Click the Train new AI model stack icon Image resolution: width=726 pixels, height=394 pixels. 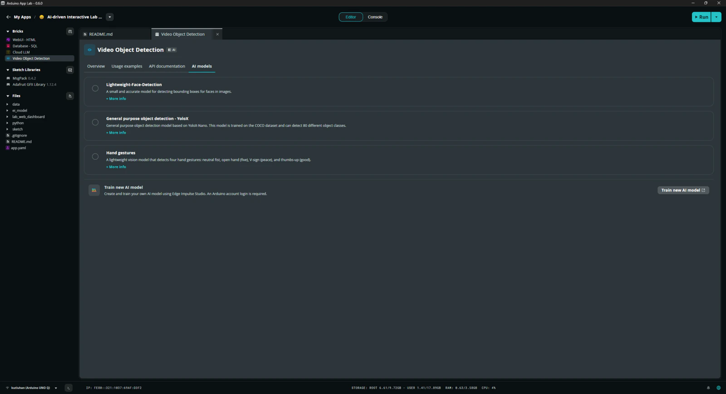pos(94,190)
